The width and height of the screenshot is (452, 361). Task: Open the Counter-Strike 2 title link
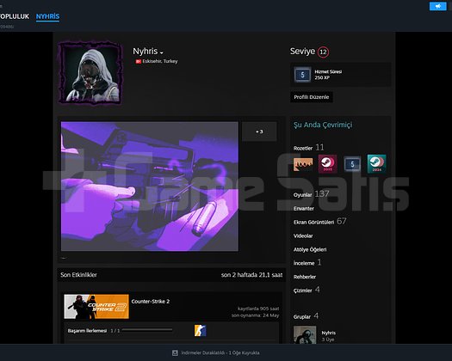click(x=151, y=302)
